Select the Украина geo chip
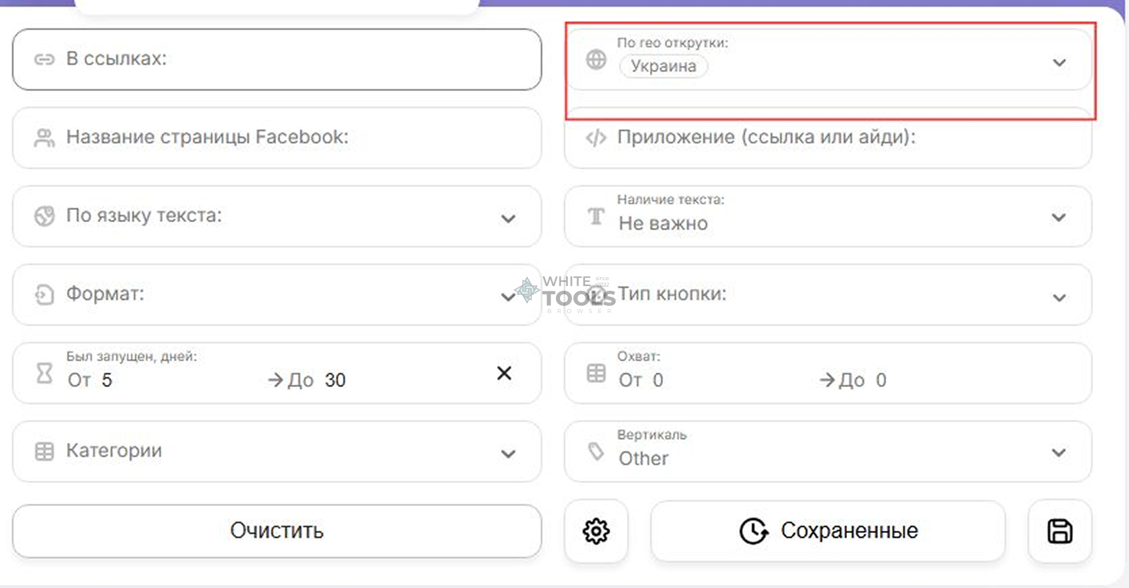Screen dimensions: 1129x588 click(664, 66)
